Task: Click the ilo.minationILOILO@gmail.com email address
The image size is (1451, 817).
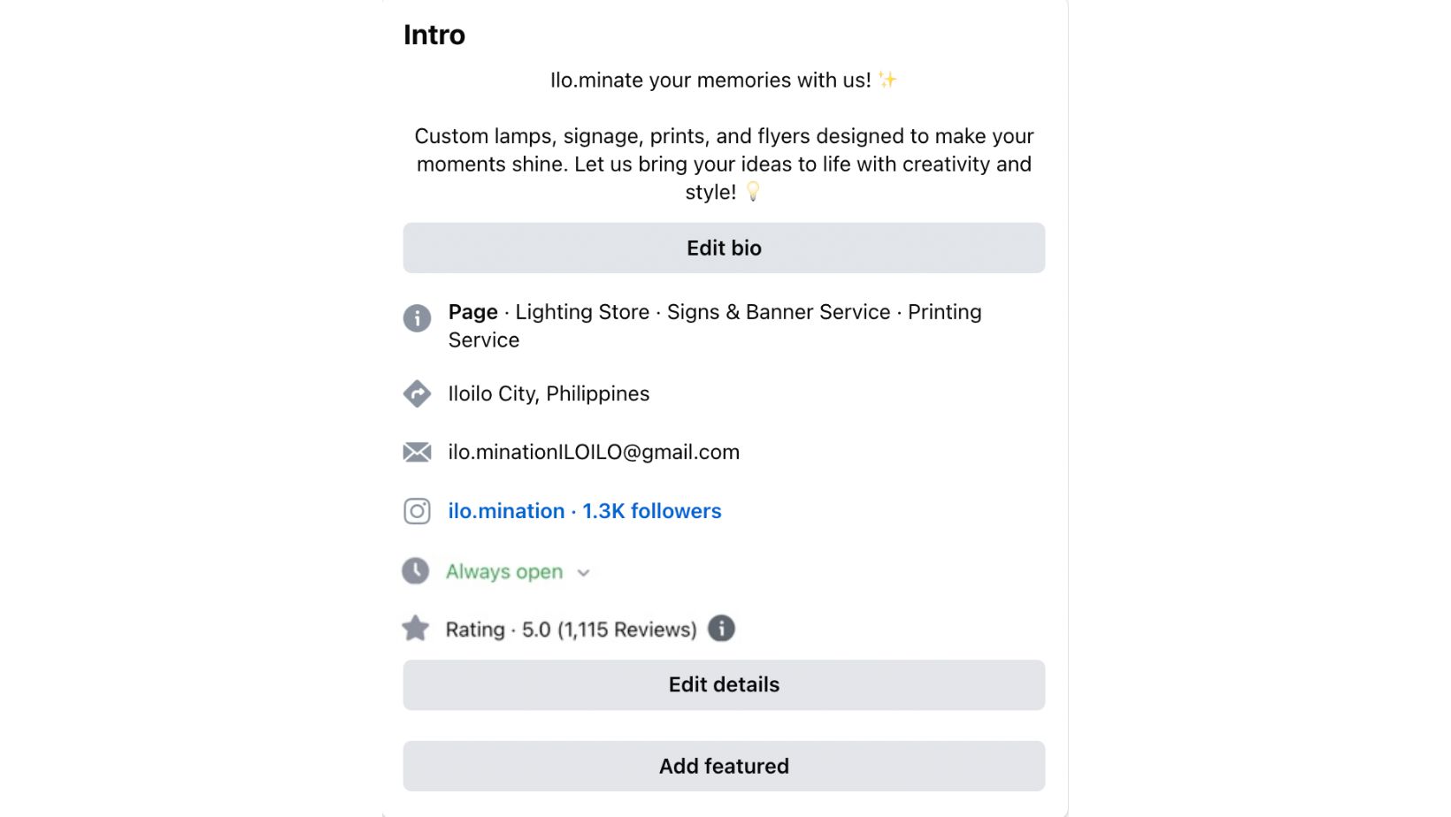Action: click(x=594, y=453)
